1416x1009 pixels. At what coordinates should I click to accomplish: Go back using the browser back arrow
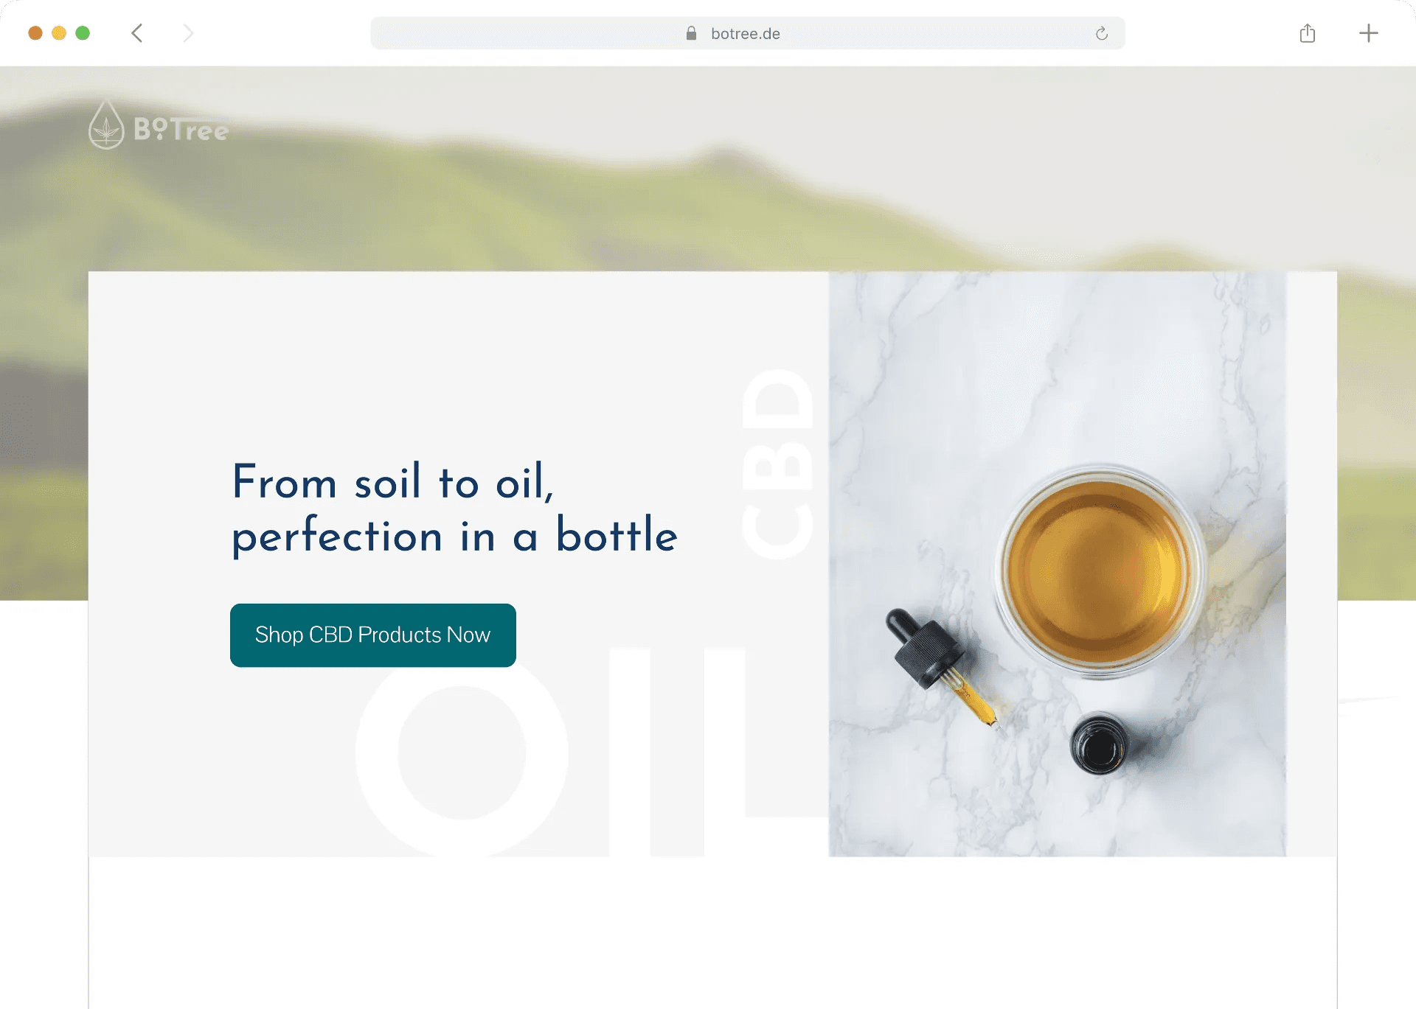137,33
